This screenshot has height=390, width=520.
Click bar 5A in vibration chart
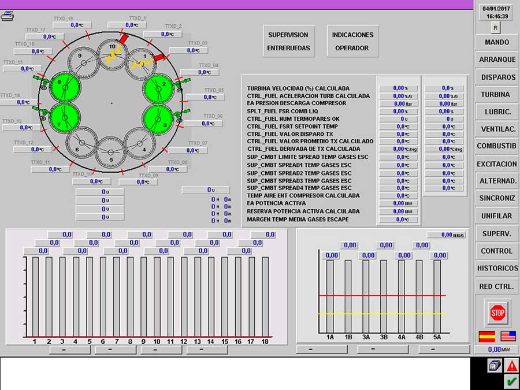tap(437, 296)
